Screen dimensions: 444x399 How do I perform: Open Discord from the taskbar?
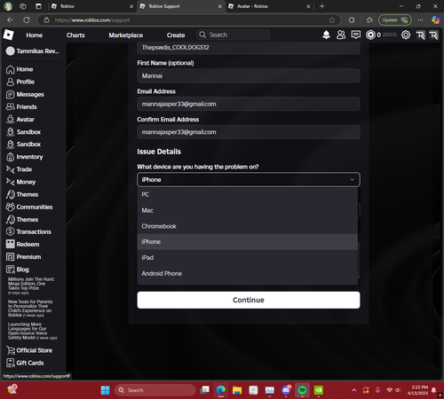pyautogui.click(x=286, y=390)
